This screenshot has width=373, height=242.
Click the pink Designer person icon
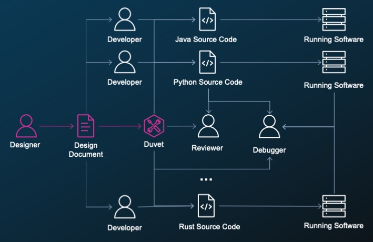point(26,126)
